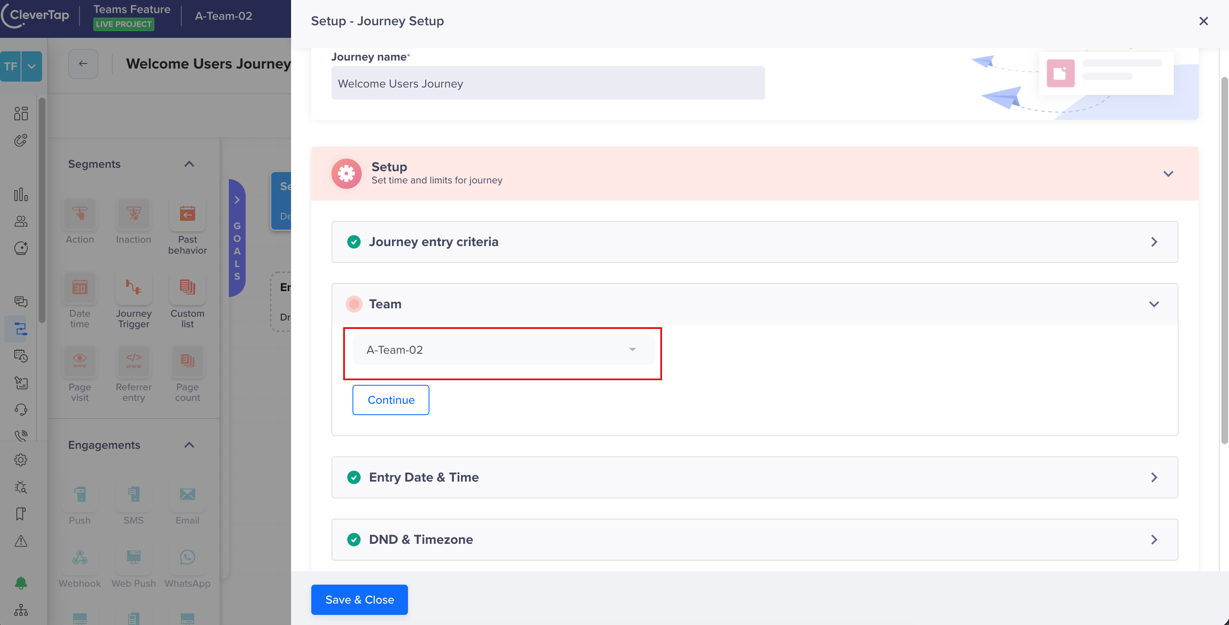Click the Save & Close button
Screen dimensions: 1229x625
tap(359, 599)
